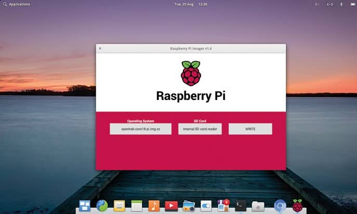The height and width of the screenshot is (214, 357).
Task: Launch the Chromium browser dock icon
Action: pos(280,206)
